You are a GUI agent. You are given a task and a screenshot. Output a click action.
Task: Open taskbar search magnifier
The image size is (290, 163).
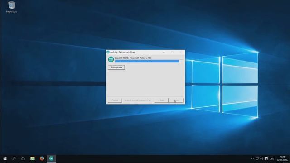pos(14,158)
